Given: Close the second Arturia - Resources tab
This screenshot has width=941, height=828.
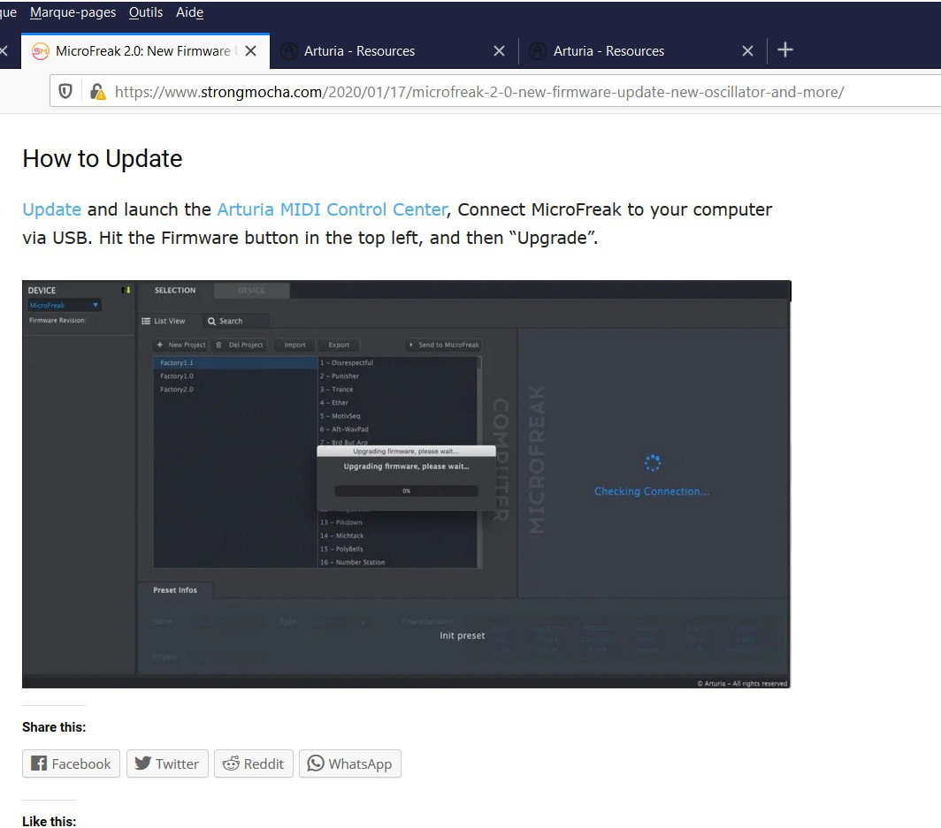Looking at the screenshot, I should click(747, 51).
